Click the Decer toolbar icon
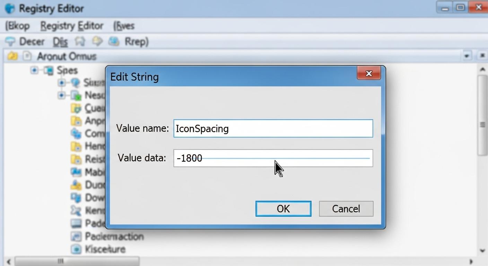 tap(10, 42)
